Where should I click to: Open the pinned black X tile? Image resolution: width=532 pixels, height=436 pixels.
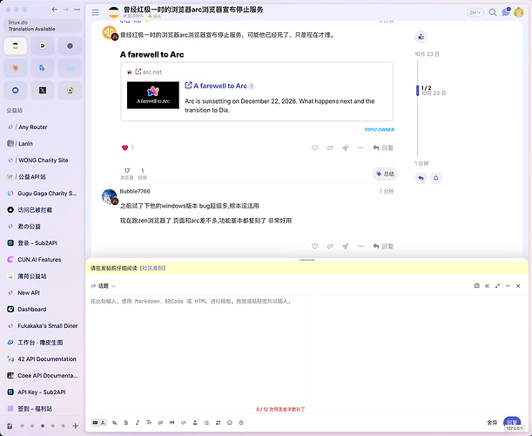(43, 91)
